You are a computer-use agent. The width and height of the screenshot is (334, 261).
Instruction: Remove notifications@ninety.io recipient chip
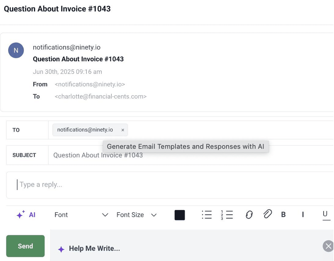point(123,130)
